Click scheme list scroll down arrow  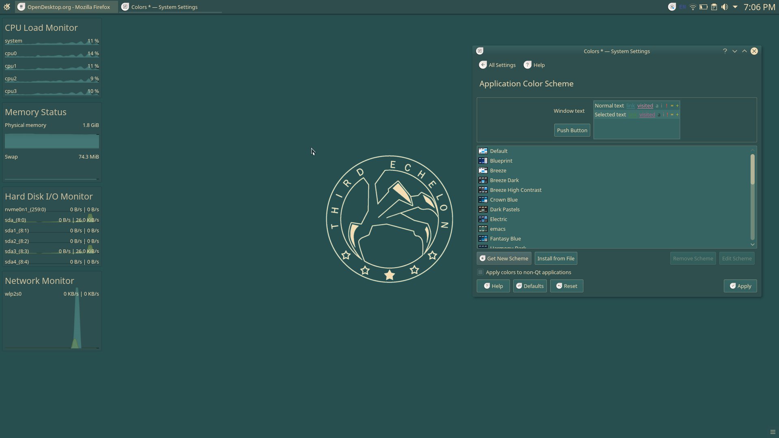point(753,244)
